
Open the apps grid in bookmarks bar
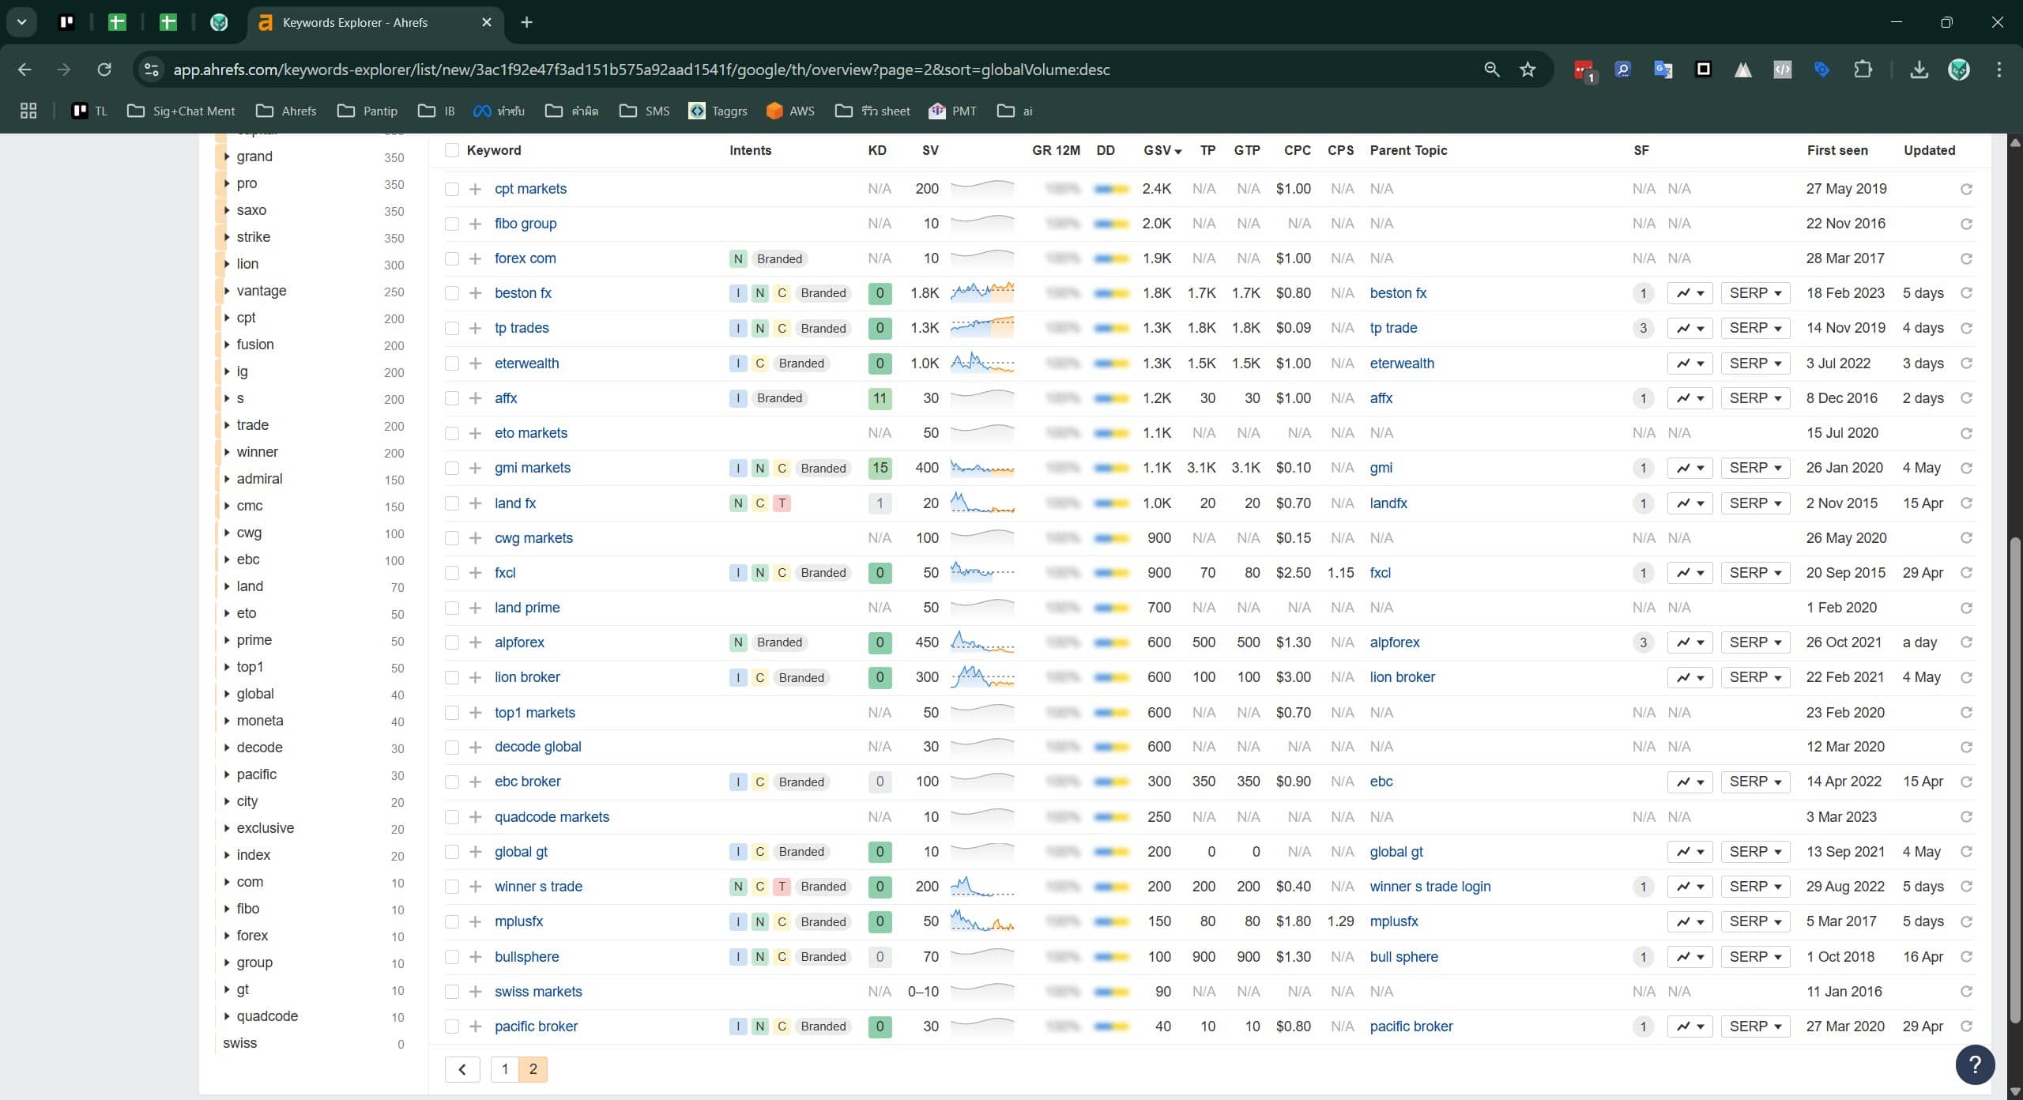[28, 111]
